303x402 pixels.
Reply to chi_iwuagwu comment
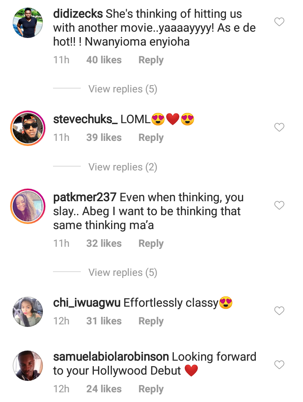coord(151,321)
